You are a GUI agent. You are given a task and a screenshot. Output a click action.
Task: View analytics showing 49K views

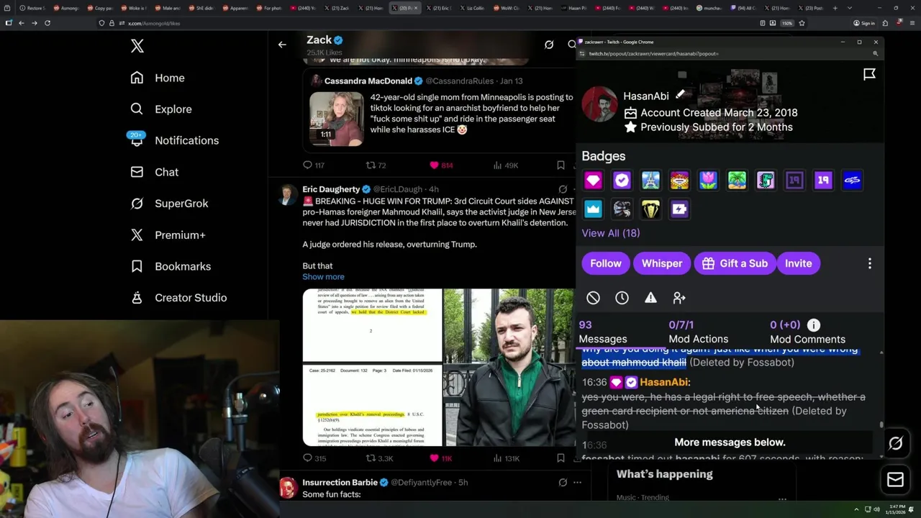tap(506, 165)
